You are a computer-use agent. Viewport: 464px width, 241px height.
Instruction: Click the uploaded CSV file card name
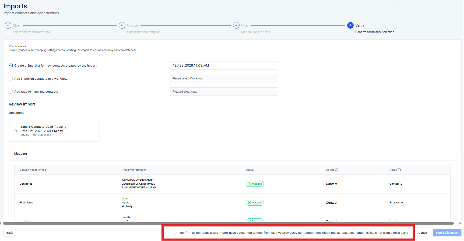(x=43, y=129)
